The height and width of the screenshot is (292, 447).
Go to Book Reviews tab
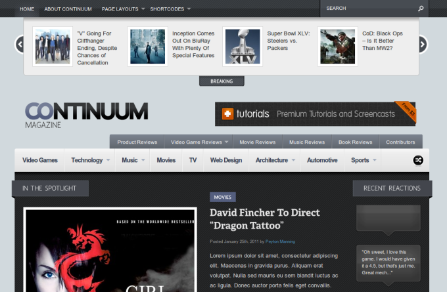point(355,142)
